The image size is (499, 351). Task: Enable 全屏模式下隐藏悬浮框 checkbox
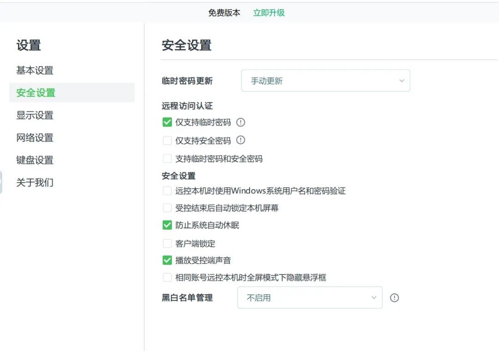167,278
